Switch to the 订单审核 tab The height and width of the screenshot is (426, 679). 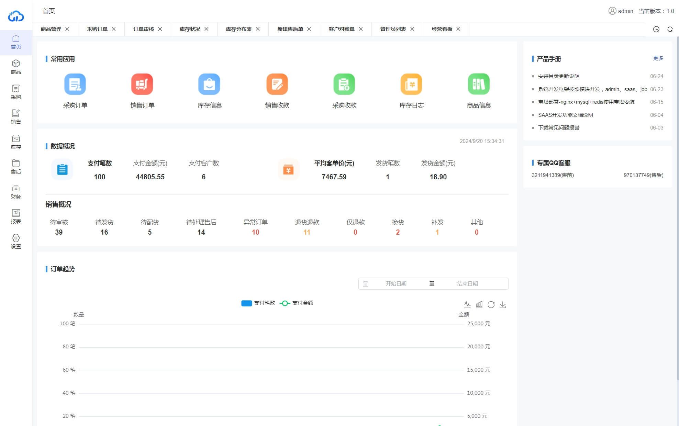[144, 29]
